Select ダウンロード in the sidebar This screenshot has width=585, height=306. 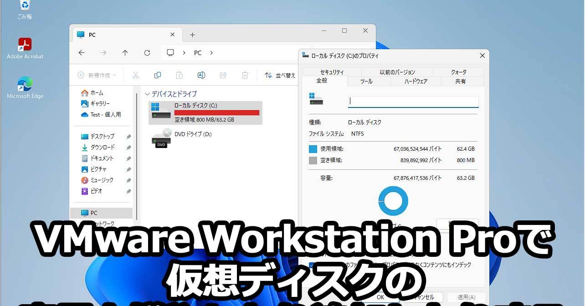pyautogui.click(x=102, y=147)
